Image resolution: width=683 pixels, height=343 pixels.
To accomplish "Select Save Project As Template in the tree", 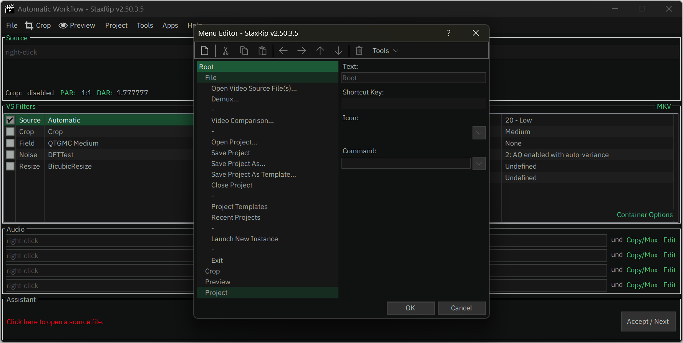I will tap(254, 174).
